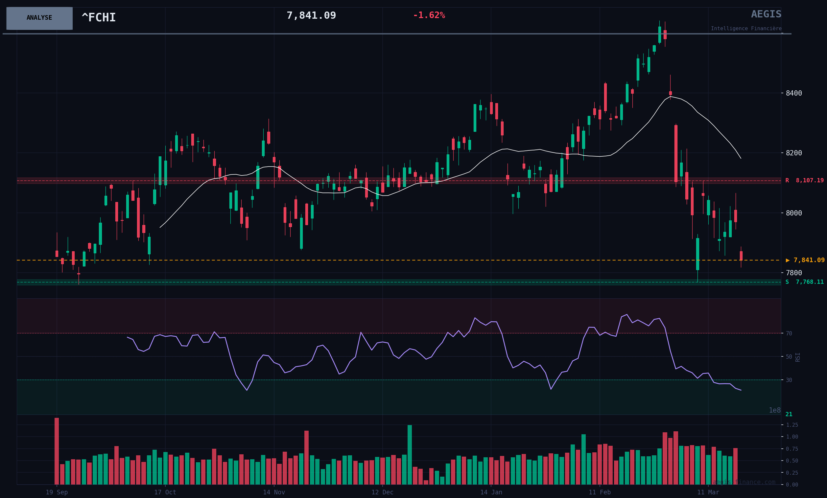Click the 14 Nov date label
Viewport: 827px width, 498px height.
coord(274,492)
